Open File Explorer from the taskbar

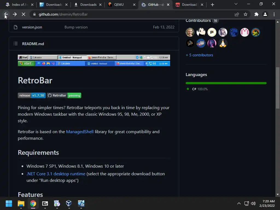[x=21, y=203]
